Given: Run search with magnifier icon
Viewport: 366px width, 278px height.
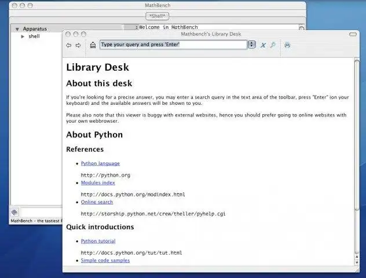Looking at the screenshot, I should 273,45.
